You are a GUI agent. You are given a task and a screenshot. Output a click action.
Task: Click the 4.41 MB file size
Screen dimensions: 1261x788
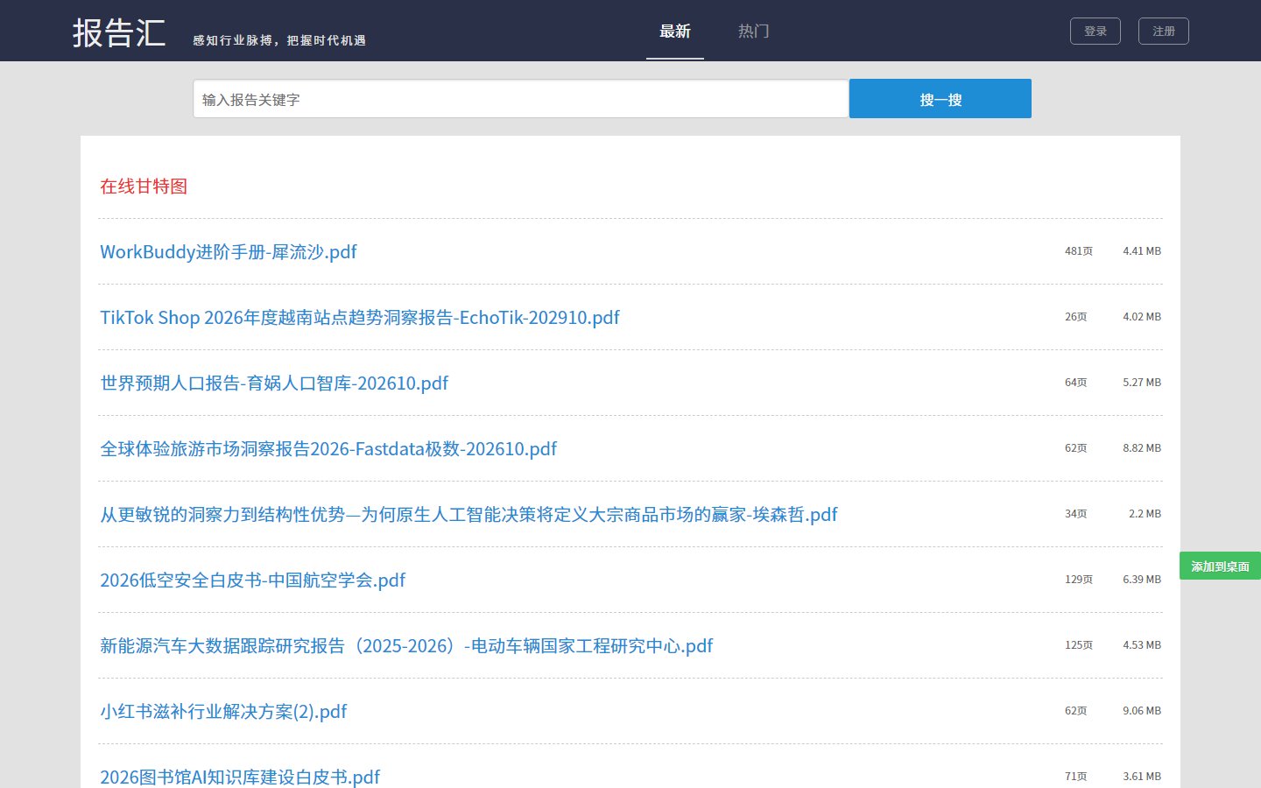click(1142, 251)
